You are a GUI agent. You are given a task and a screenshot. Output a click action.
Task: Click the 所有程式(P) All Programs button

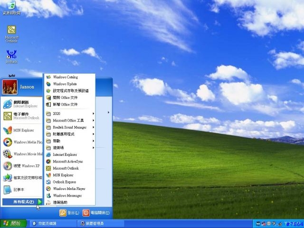[x=22, y=202]
